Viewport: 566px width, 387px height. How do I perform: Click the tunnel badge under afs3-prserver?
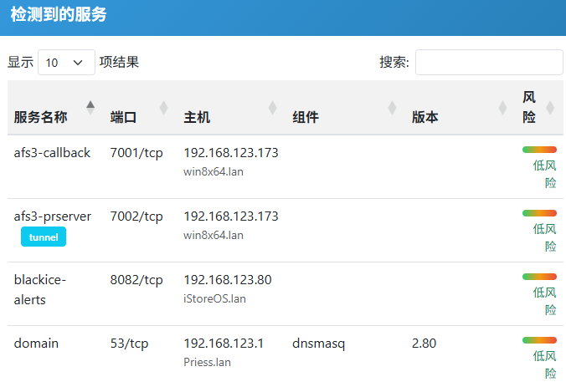[x=44, y=237]
